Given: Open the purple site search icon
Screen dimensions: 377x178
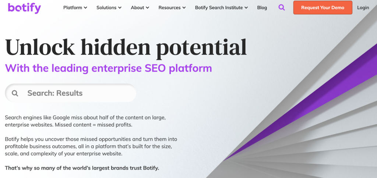Looking at the screenshot, I should click(x=282, y=7).
